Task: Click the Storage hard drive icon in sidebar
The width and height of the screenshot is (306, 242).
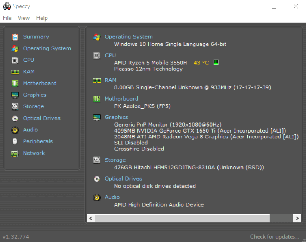Action: pyautogui.click(x=15, y=106)
